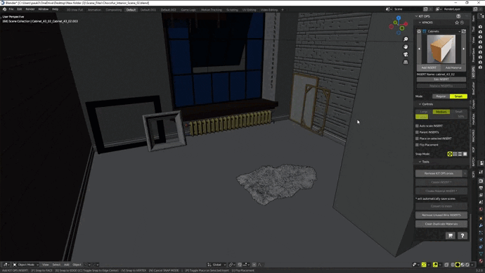
Task: Click the zoom magnifier icon in viewport
Action: coord(406,39)
